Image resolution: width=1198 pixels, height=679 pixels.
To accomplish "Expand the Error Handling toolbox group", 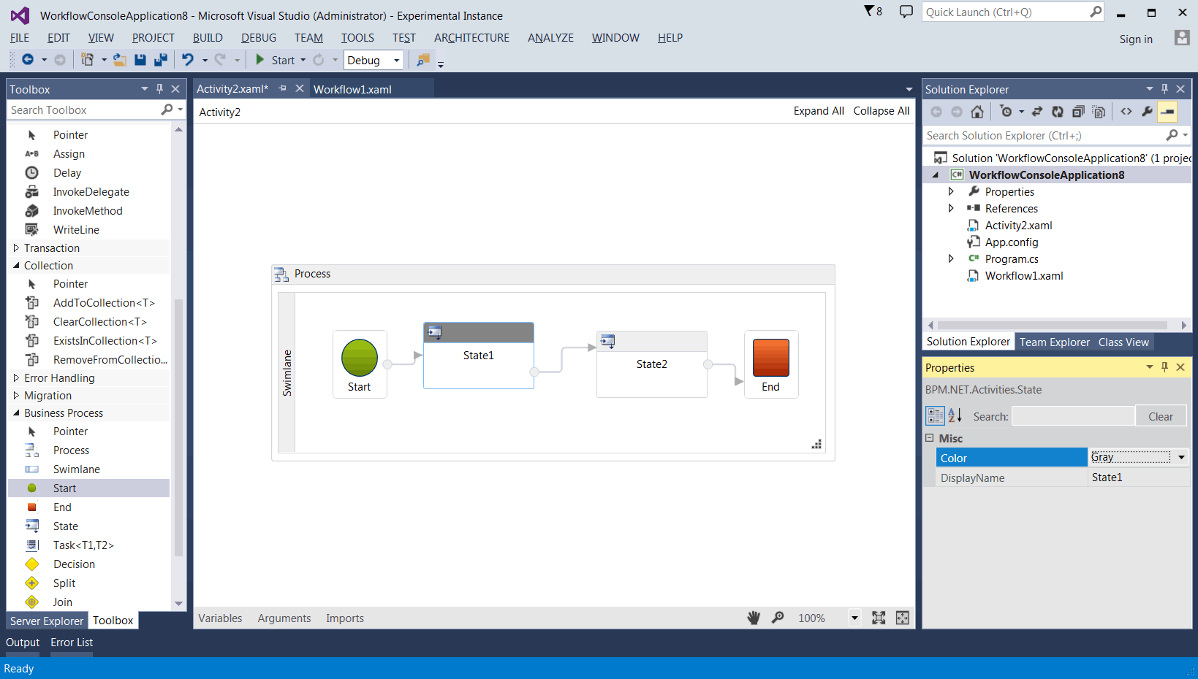I will pyautogui.click(x=16, y=377).
